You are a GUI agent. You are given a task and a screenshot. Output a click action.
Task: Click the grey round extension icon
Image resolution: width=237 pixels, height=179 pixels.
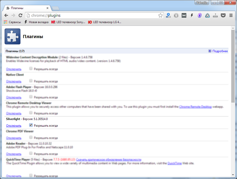[176, 15]
